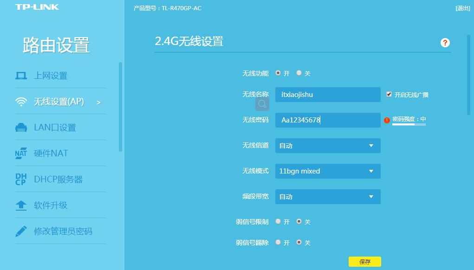The image size is (474, 270).
Task: Click the red password warning exclamation icon
Action: (387, 120)
